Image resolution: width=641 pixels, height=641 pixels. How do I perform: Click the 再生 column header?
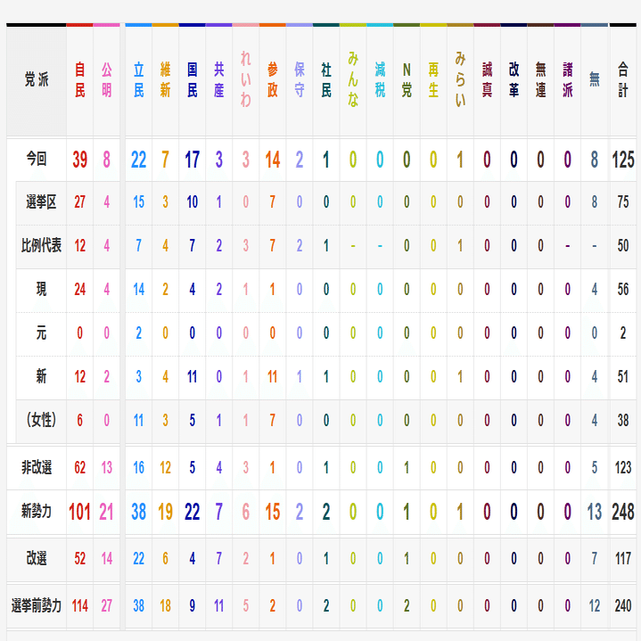click(433, 79)
